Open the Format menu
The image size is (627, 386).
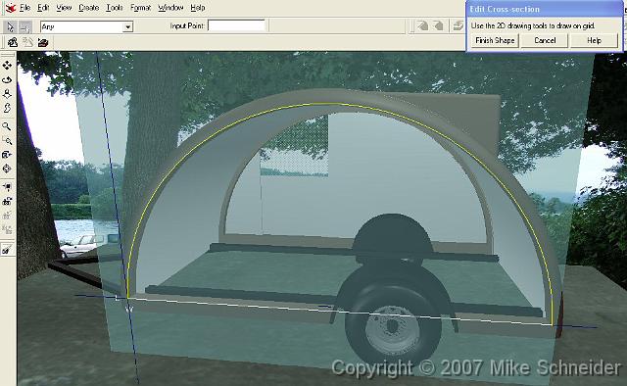[x=140, y=8]
